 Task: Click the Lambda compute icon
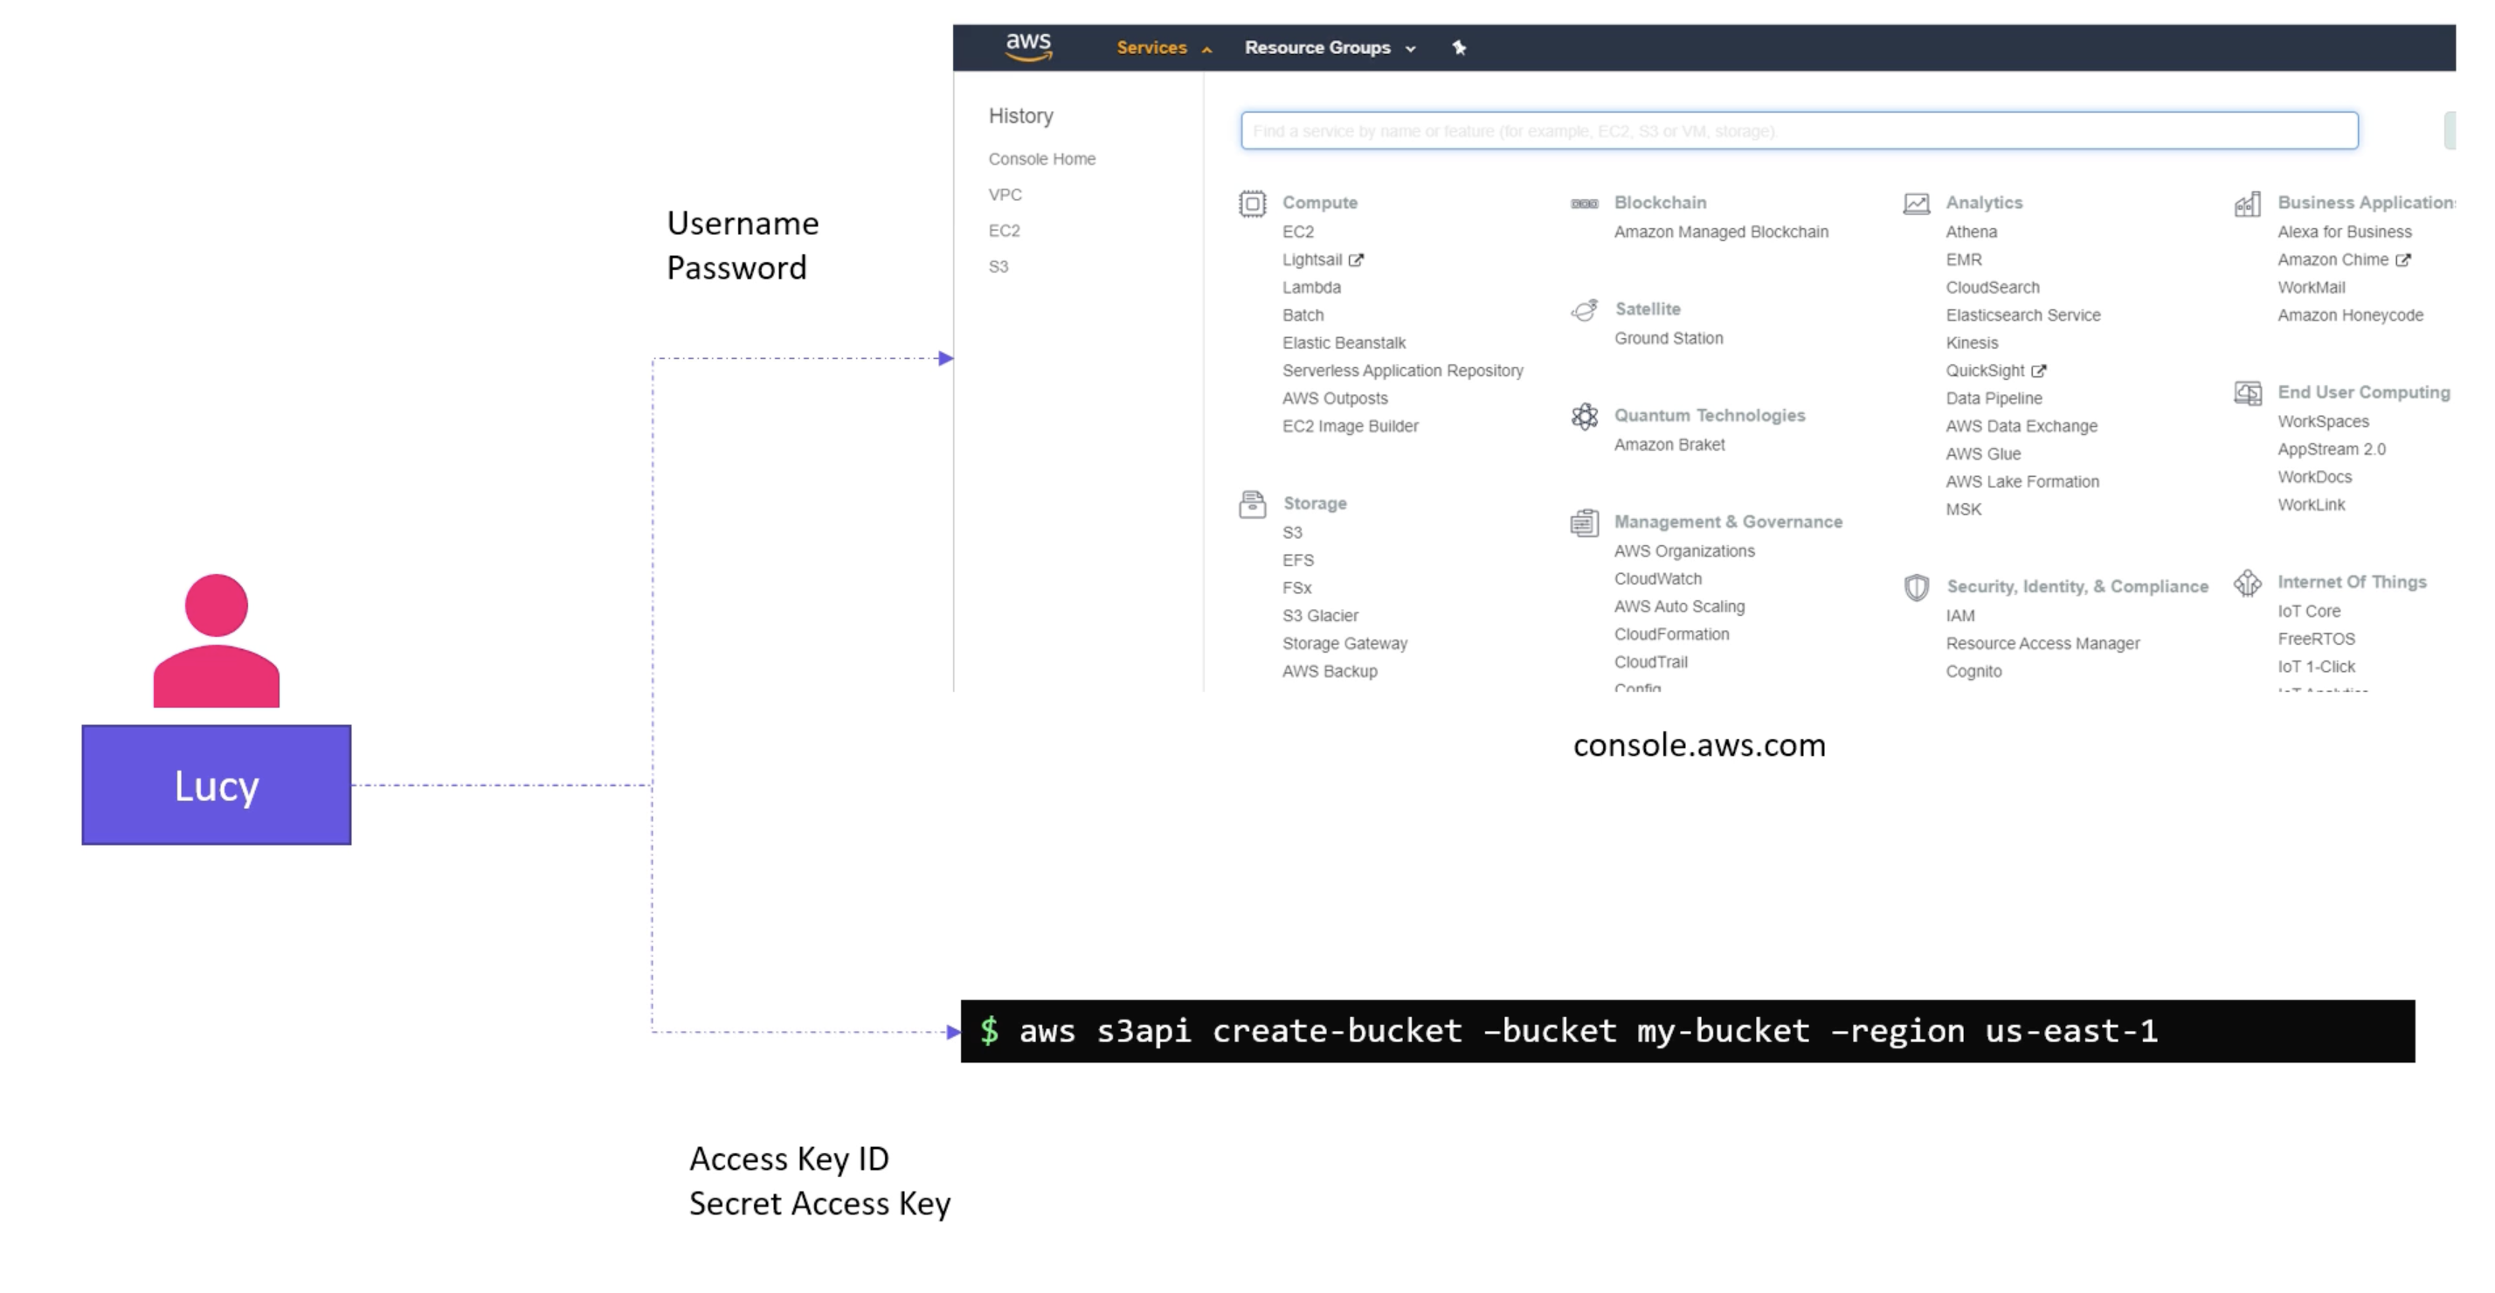1310,287
